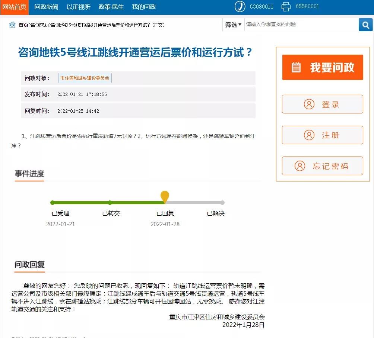Open the 问政新闻 menu item
The width and height of the screenshot is (374, 338).
pos(46,7)
